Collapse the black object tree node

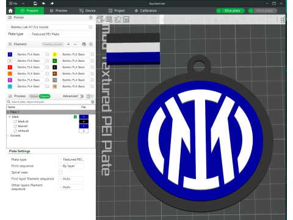[10, 117]
